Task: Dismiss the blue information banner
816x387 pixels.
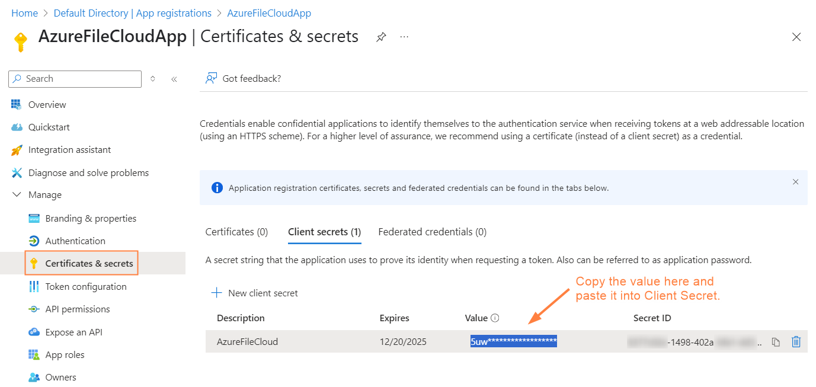Action: click(795, 182)
